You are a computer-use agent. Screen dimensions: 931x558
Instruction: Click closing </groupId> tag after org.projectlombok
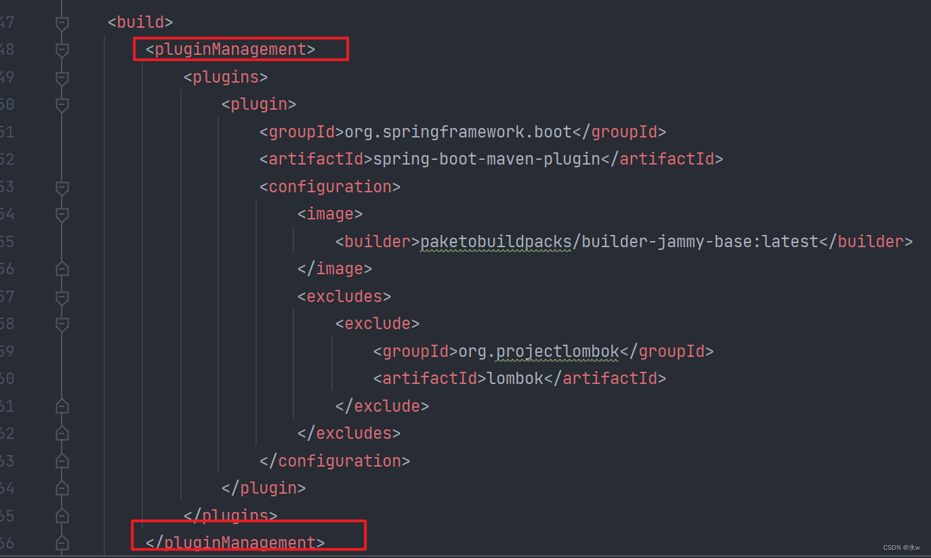tap(667, 351)
